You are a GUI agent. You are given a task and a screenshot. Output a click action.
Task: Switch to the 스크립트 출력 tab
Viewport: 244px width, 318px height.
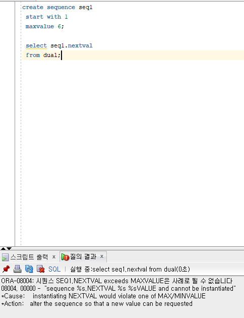click(29, 257)
